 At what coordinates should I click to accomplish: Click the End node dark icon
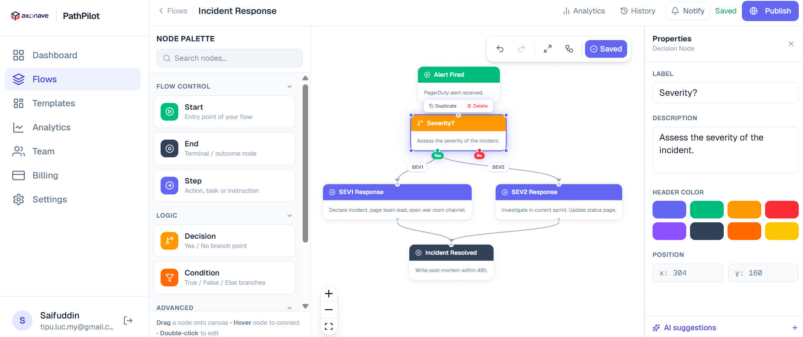[169, 148]
